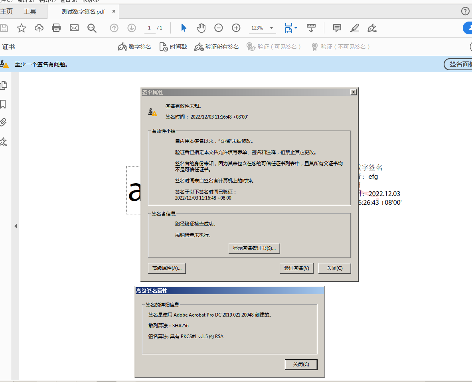
Task: Select the 测试数字签名.pdf tab
Action: [83, 12]
